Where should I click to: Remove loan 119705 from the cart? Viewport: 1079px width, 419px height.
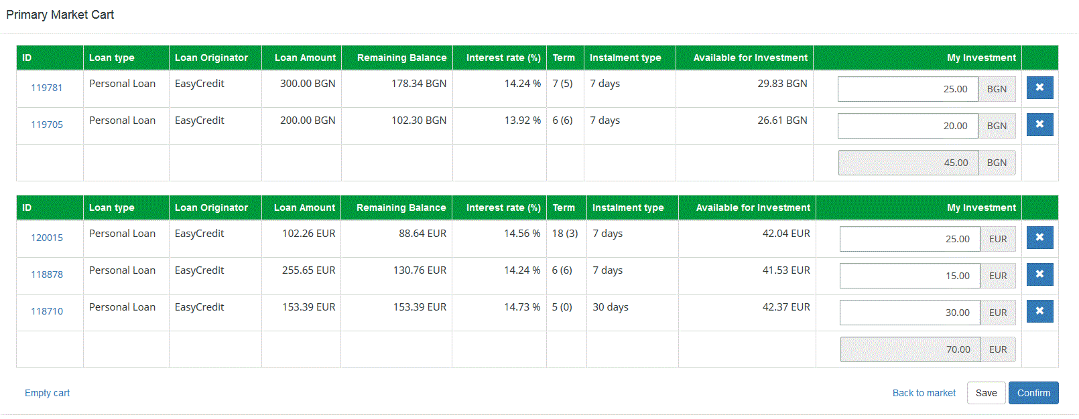(1039, 124)
